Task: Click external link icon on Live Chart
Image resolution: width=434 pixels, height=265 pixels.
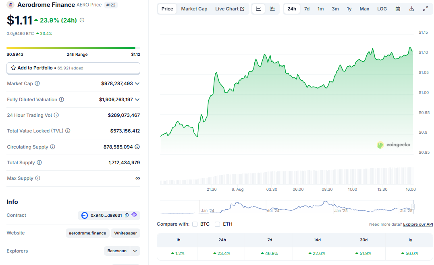Action: click(x=242, y=9)
